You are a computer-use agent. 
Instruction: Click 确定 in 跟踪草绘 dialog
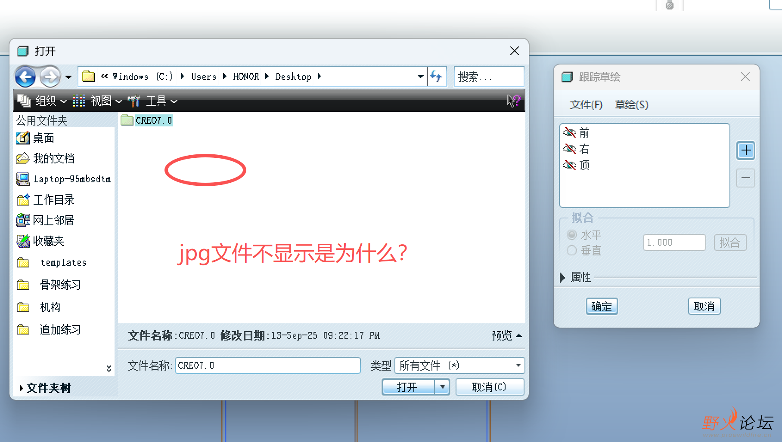point(602,306)
